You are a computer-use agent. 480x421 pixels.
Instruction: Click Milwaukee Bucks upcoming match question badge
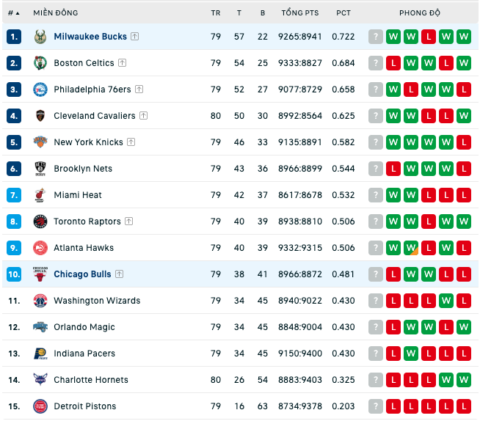(x=376, y=37)
